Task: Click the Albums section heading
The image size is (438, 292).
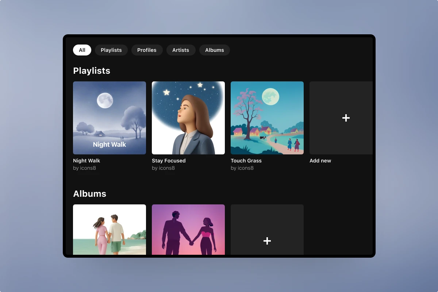Action: [89, 194]
